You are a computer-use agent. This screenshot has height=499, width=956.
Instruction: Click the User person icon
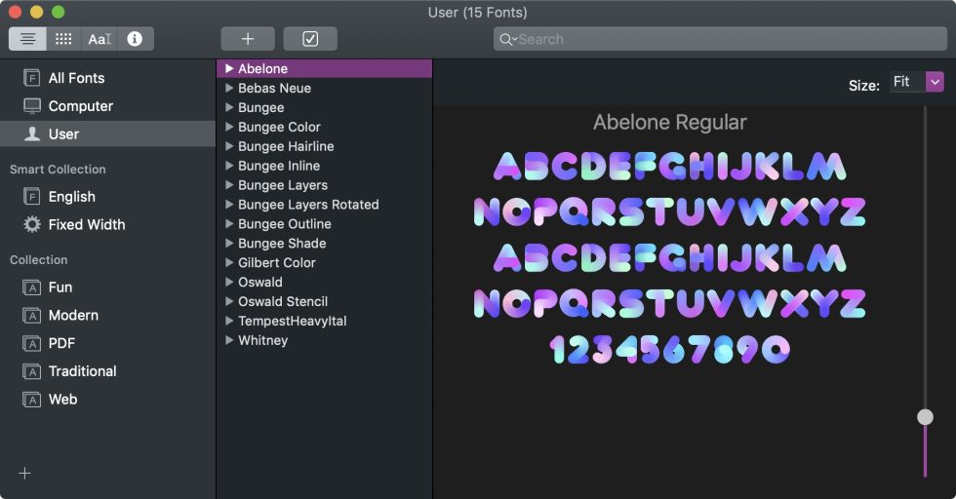31,134
